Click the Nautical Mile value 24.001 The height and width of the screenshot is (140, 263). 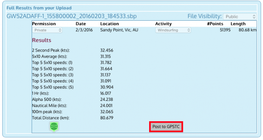click(x=106, y=105)
